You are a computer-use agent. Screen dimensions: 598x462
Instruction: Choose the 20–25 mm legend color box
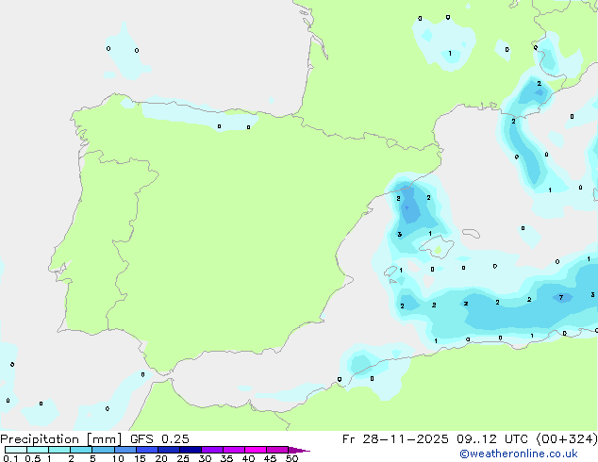[x=168, y=450]
